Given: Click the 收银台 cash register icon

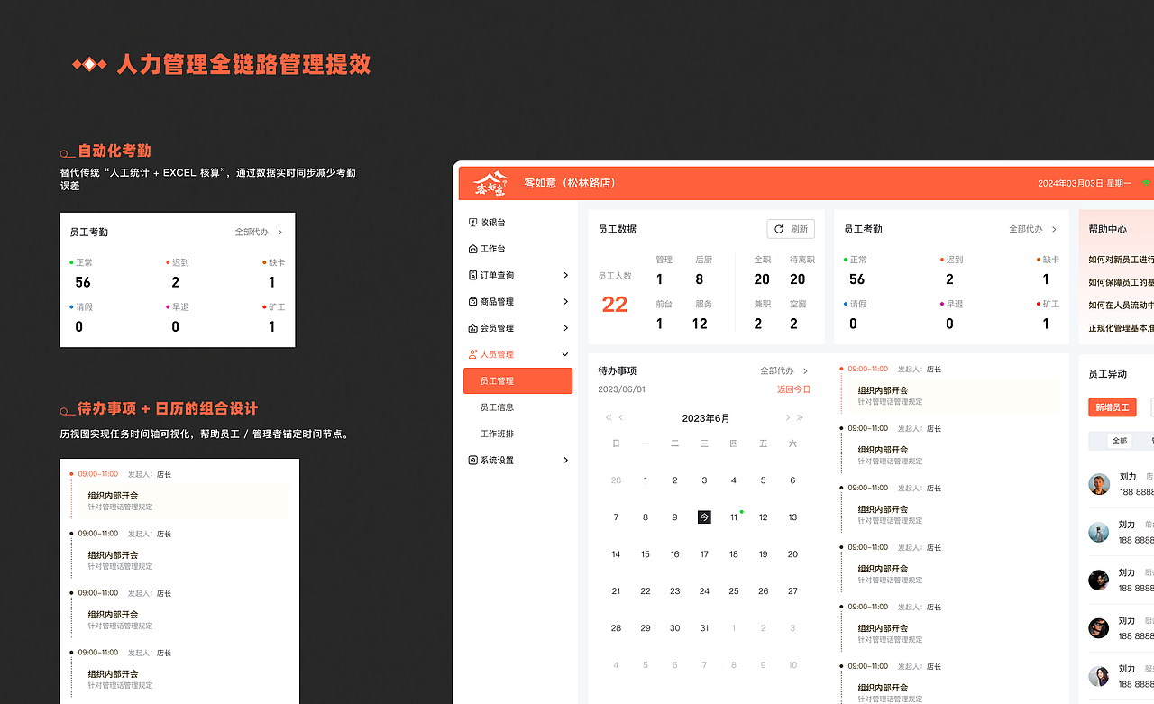Looking at the screenshot, I should pos(472,223).
